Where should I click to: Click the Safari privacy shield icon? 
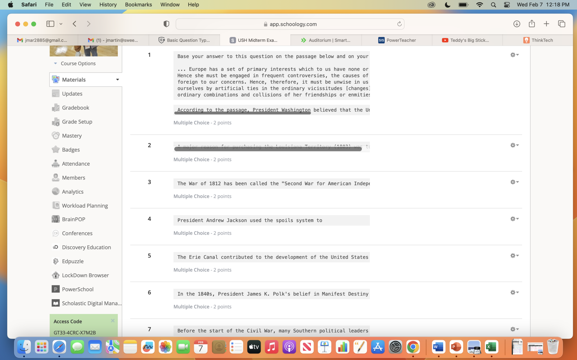tap(166, 24)
